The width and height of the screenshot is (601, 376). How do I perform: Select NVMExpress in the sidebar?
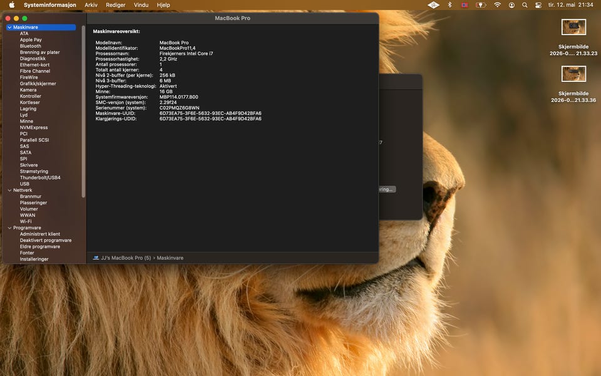click(x=34, y=127)
